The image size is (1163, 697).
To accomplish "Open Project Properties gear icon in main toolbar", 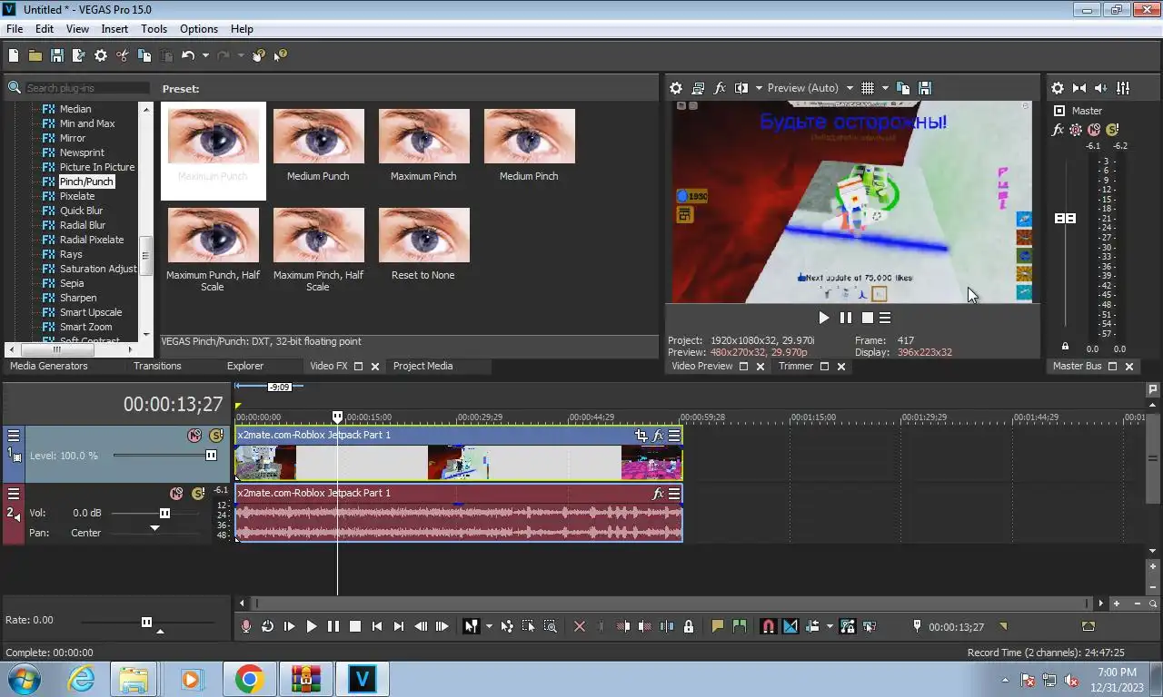I will [101, 55].
